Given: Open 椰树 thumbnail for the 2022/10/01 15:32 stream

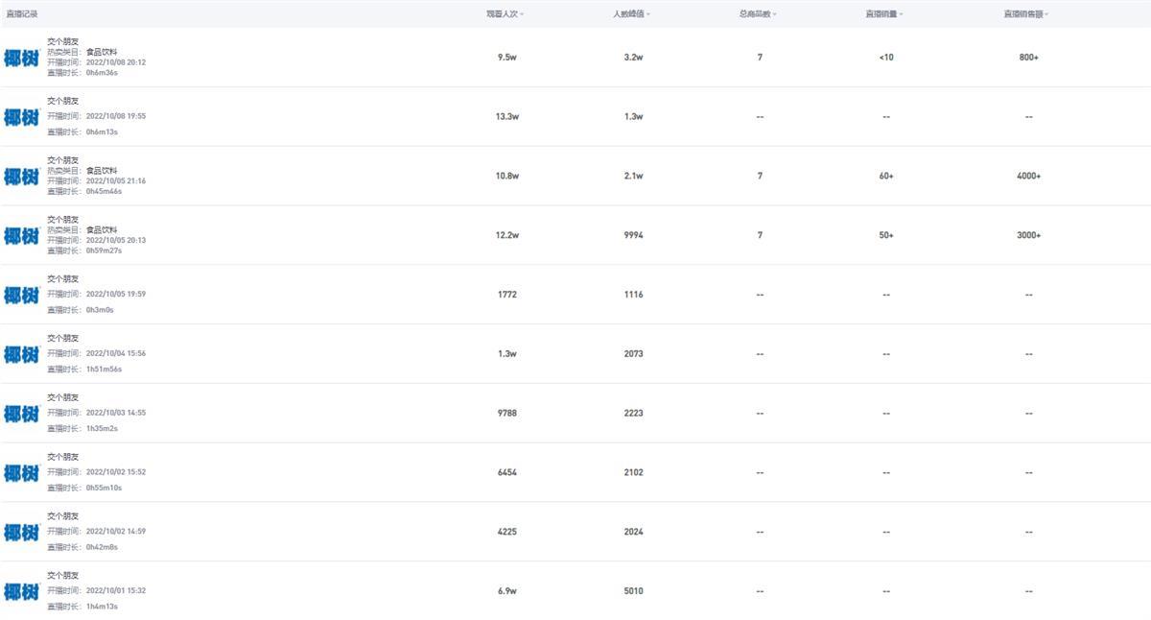Looking at the screenshot, I should tap(21, 592).
